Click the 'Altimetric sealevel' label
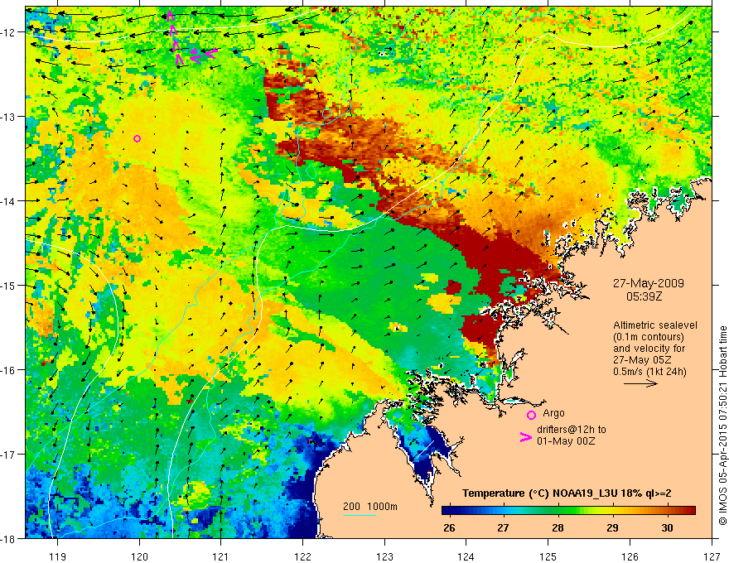Image resolution: width=729 pixels, height=563 pixels. coord(655,325)
